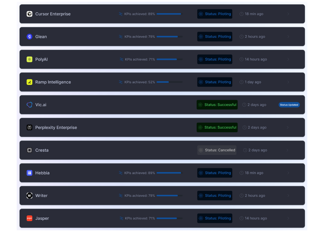Click the Hebbia logo icon

(x=30, y=173)
